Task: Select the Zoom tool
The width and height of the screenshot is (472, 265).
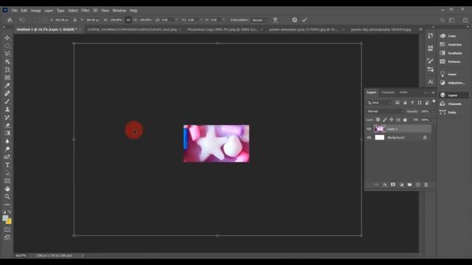Action: [x=7, y=197]
